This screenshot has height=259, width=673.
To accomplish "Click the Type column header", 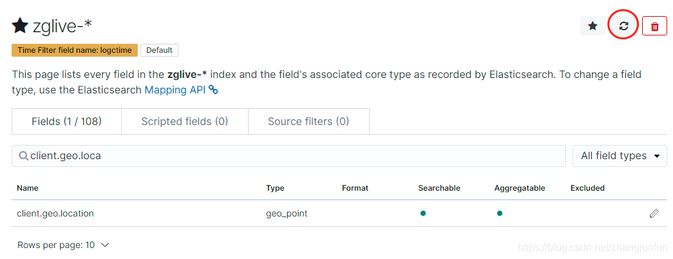I will coord(275,188).
